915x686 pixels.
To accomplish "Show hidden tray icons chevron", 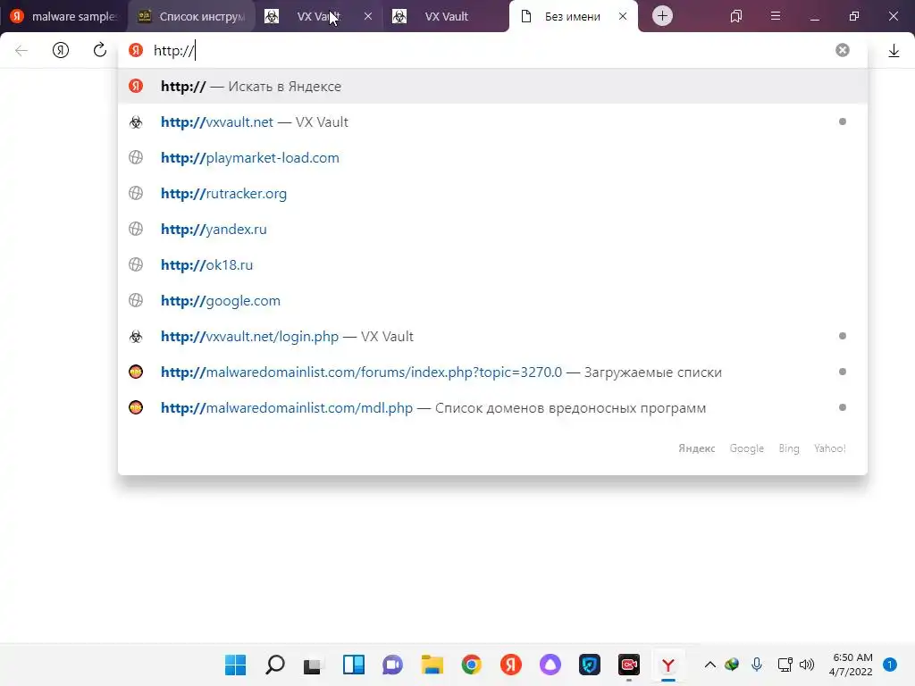I will point(709,665).
